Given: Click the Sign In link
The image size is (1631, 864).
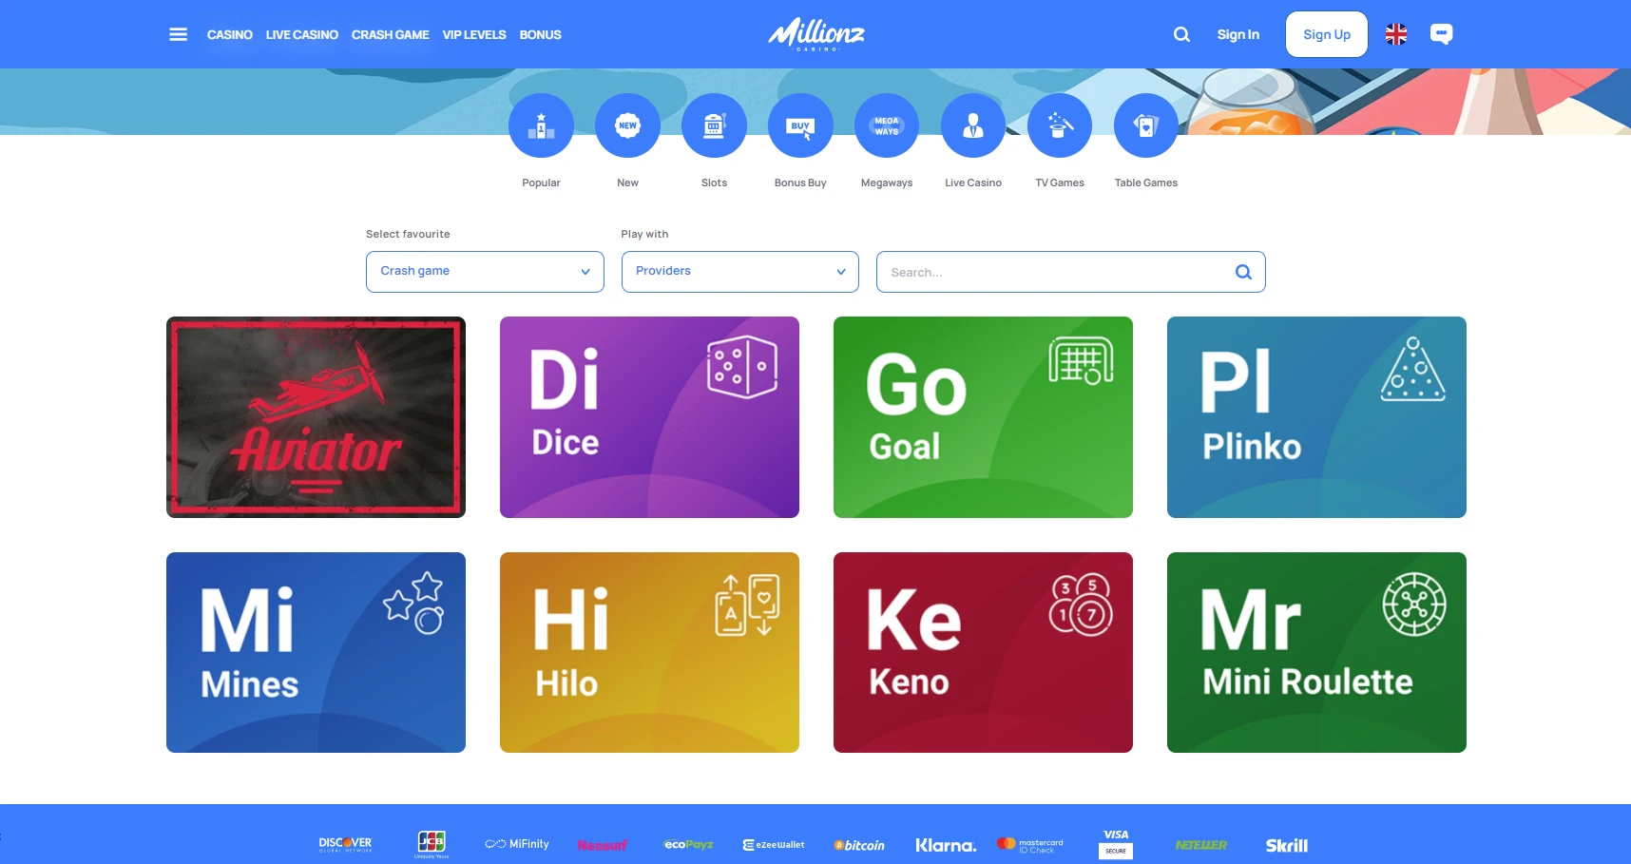Looking at the screenshot, I should tap(1238, 34).
